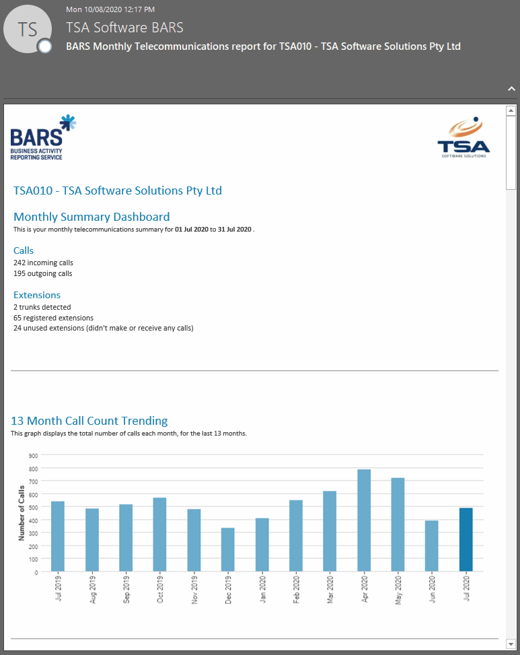Click '65 registered extensions' text
This screenshot has width=520, height=655.
tap(53, 318)
